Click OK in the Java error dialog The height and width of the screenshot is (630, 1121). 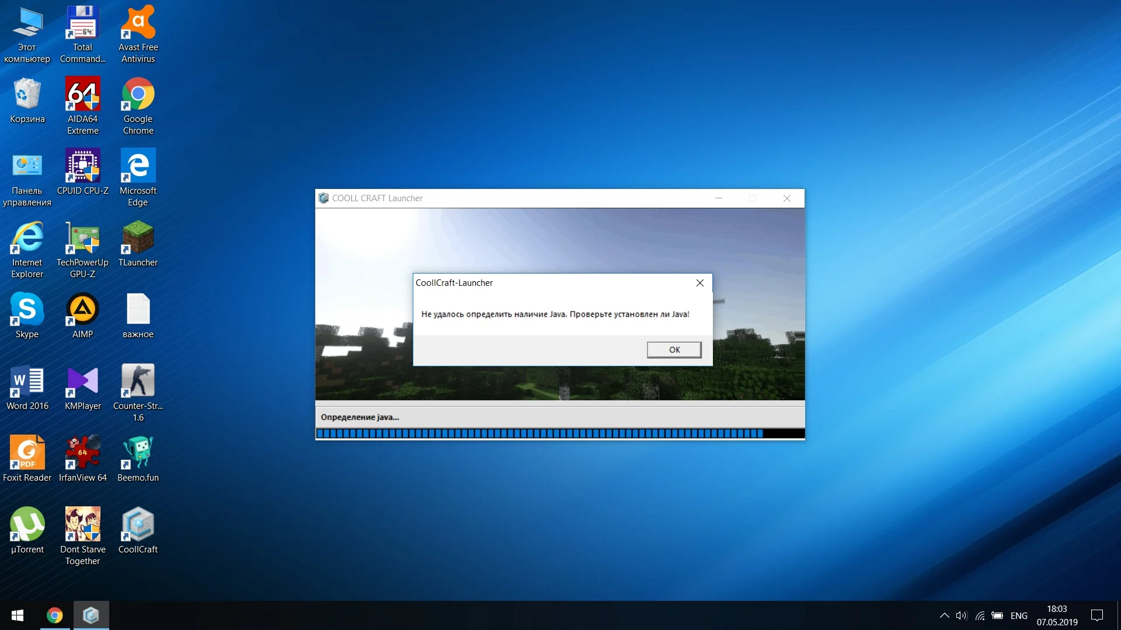674,349
